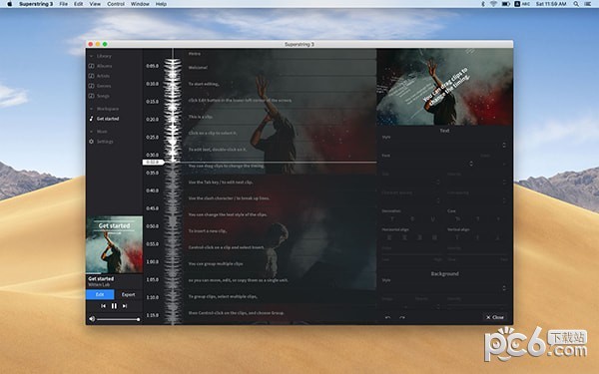Screen dimensions: 599x374
Task: Select the bottom Vertical align icon
Action: 498,237
